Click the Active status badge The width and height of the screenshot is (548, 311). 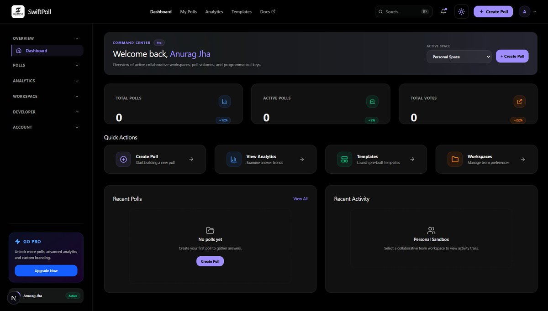tap(73, 296)
